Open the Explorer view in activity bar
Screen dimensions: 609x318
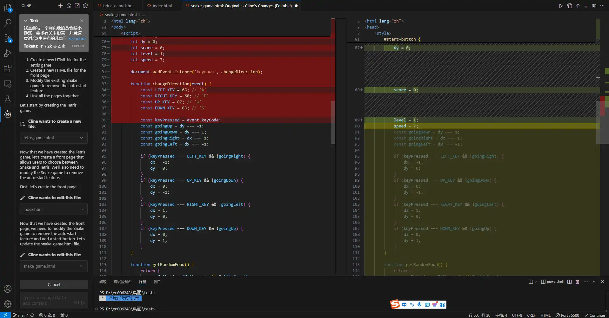click(x=8, y=8)
